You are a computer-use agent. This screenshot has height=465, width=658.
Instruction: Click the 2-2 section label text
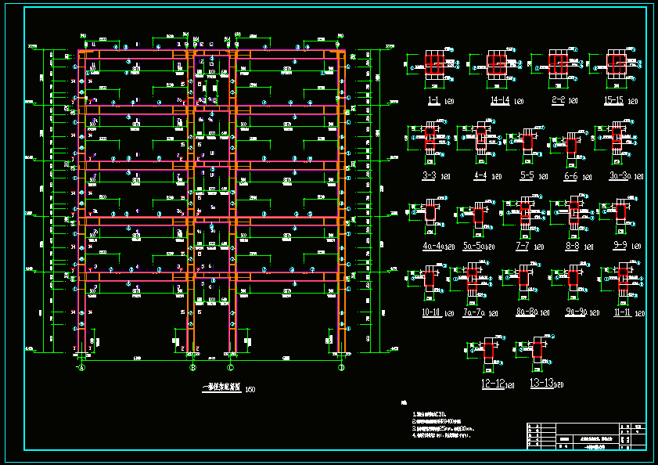point(557,101)
